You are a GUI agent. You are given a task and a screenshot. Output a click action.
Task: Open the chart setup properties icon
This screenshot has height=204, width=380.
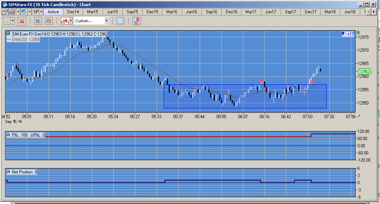tap(5, 12)
